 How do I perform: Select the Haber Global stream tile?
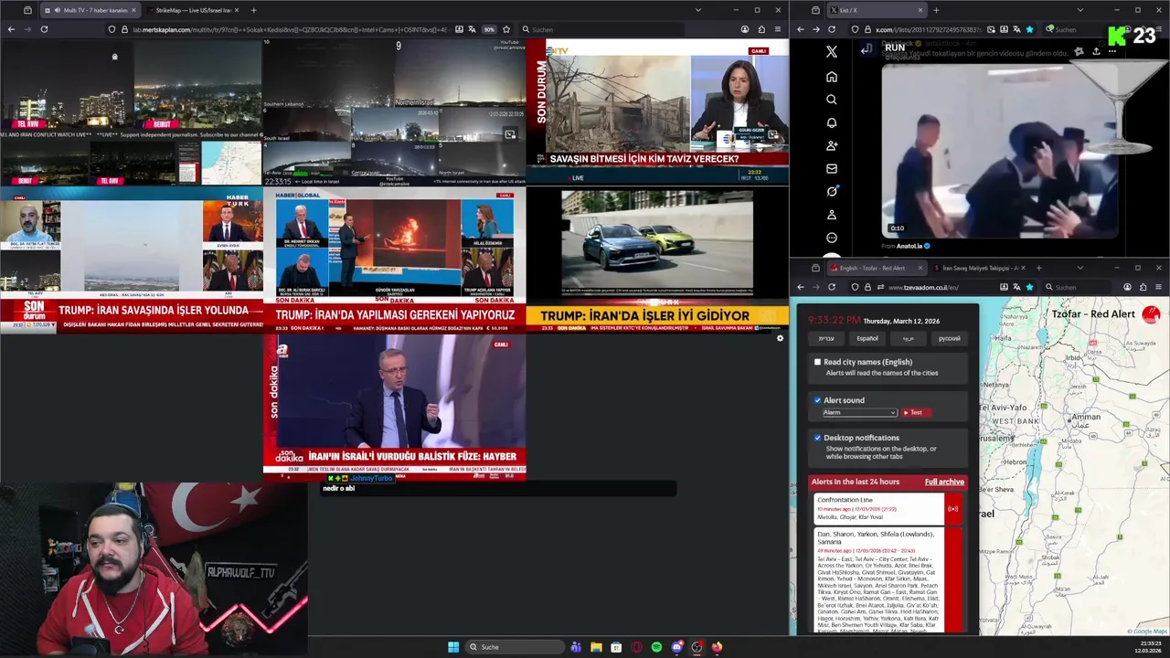coord(395,260)
